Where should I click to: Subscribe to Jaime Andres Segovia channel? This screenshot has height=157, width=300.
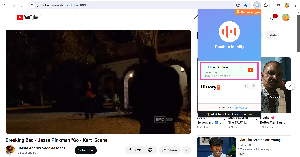pos(86,150)
